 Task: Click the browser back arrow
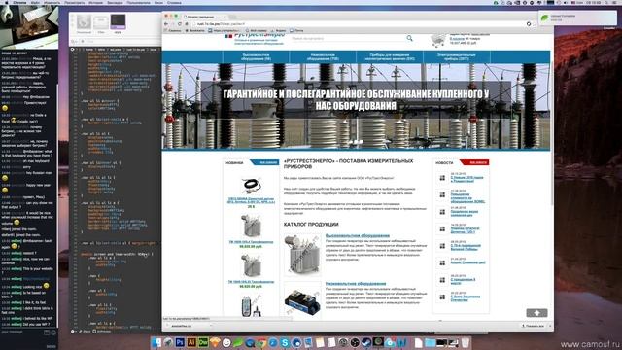[x=166, y=24]
